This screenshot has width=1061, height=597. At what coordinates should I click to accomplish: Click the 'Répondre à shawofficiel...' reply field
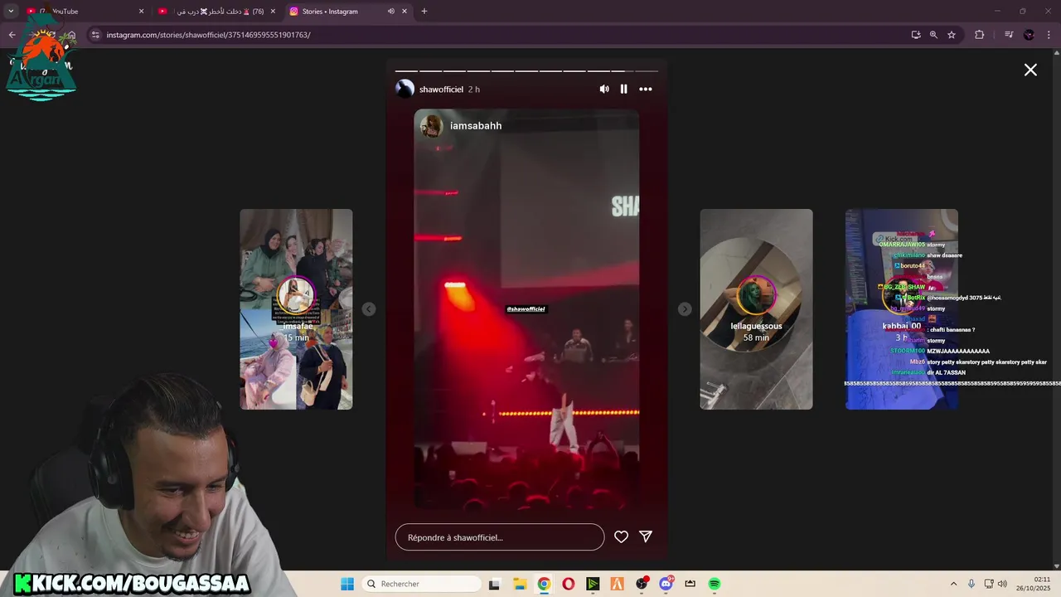coord(500,537)
